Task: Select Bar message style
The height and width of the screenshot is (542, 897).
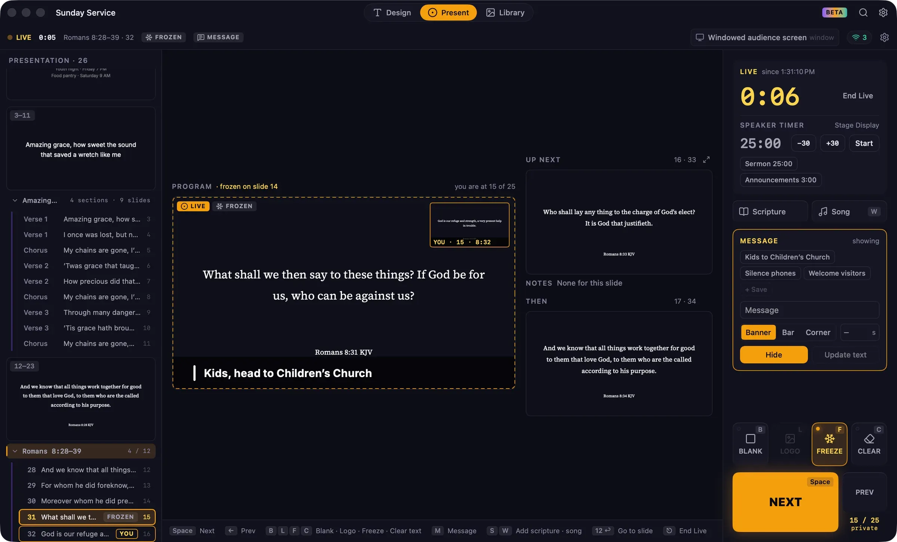Action: 788,333
